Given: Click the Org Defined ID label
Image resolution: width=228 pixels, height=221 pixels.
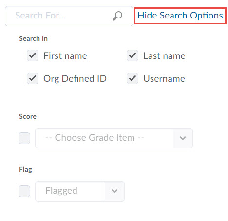Looking at the screenshot, I should [75, 79].
